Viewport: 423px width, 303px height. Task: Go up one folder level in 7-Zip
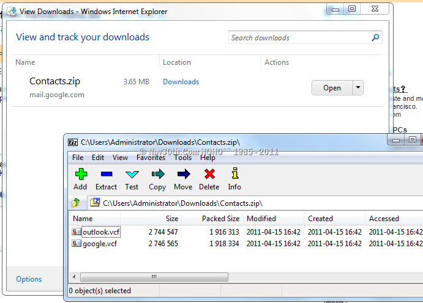pyautogui.click(x=76, y=203)
